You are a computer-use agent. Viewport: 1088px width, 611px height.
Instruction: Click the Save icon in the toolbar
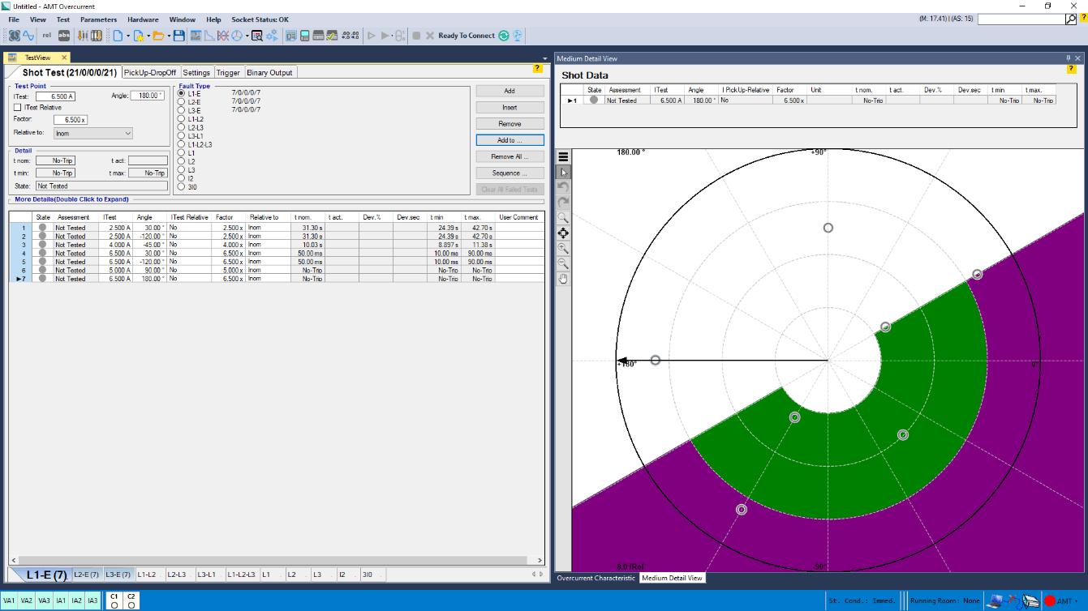point(179,36)
